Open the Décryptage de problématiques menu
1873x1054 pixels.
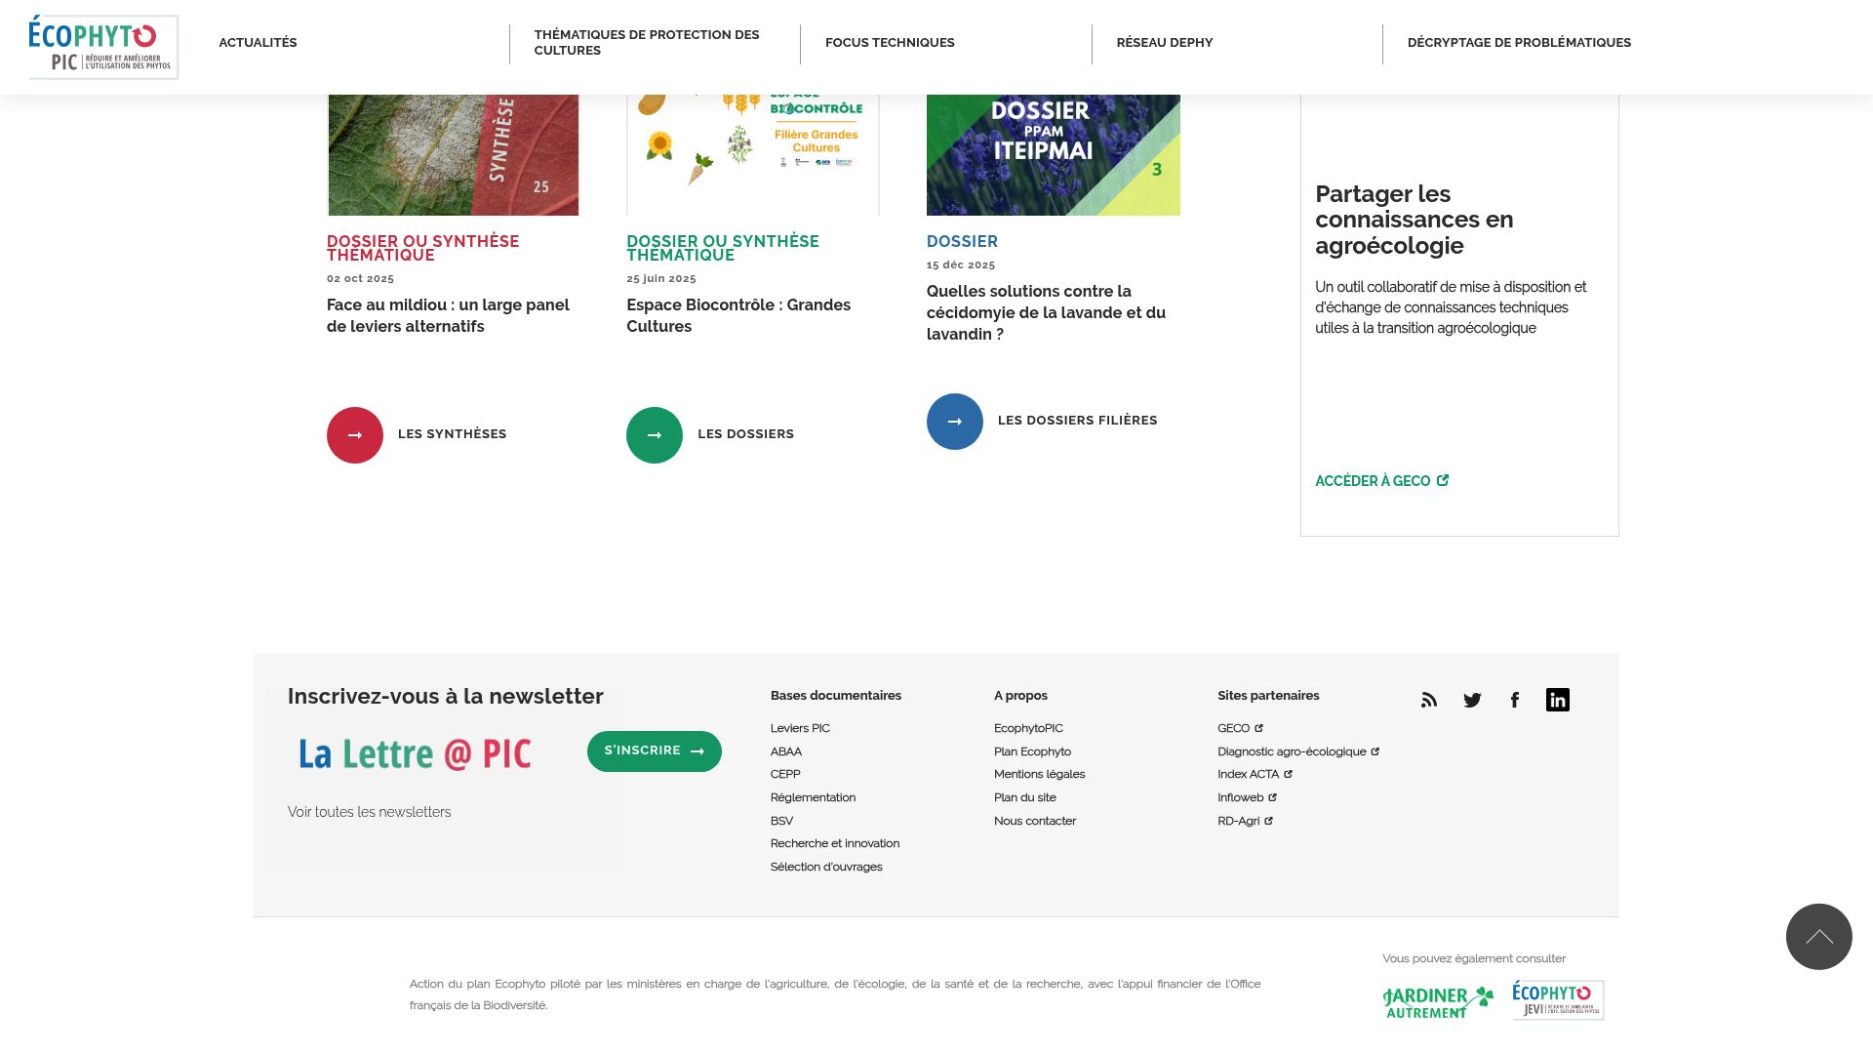1518,42
